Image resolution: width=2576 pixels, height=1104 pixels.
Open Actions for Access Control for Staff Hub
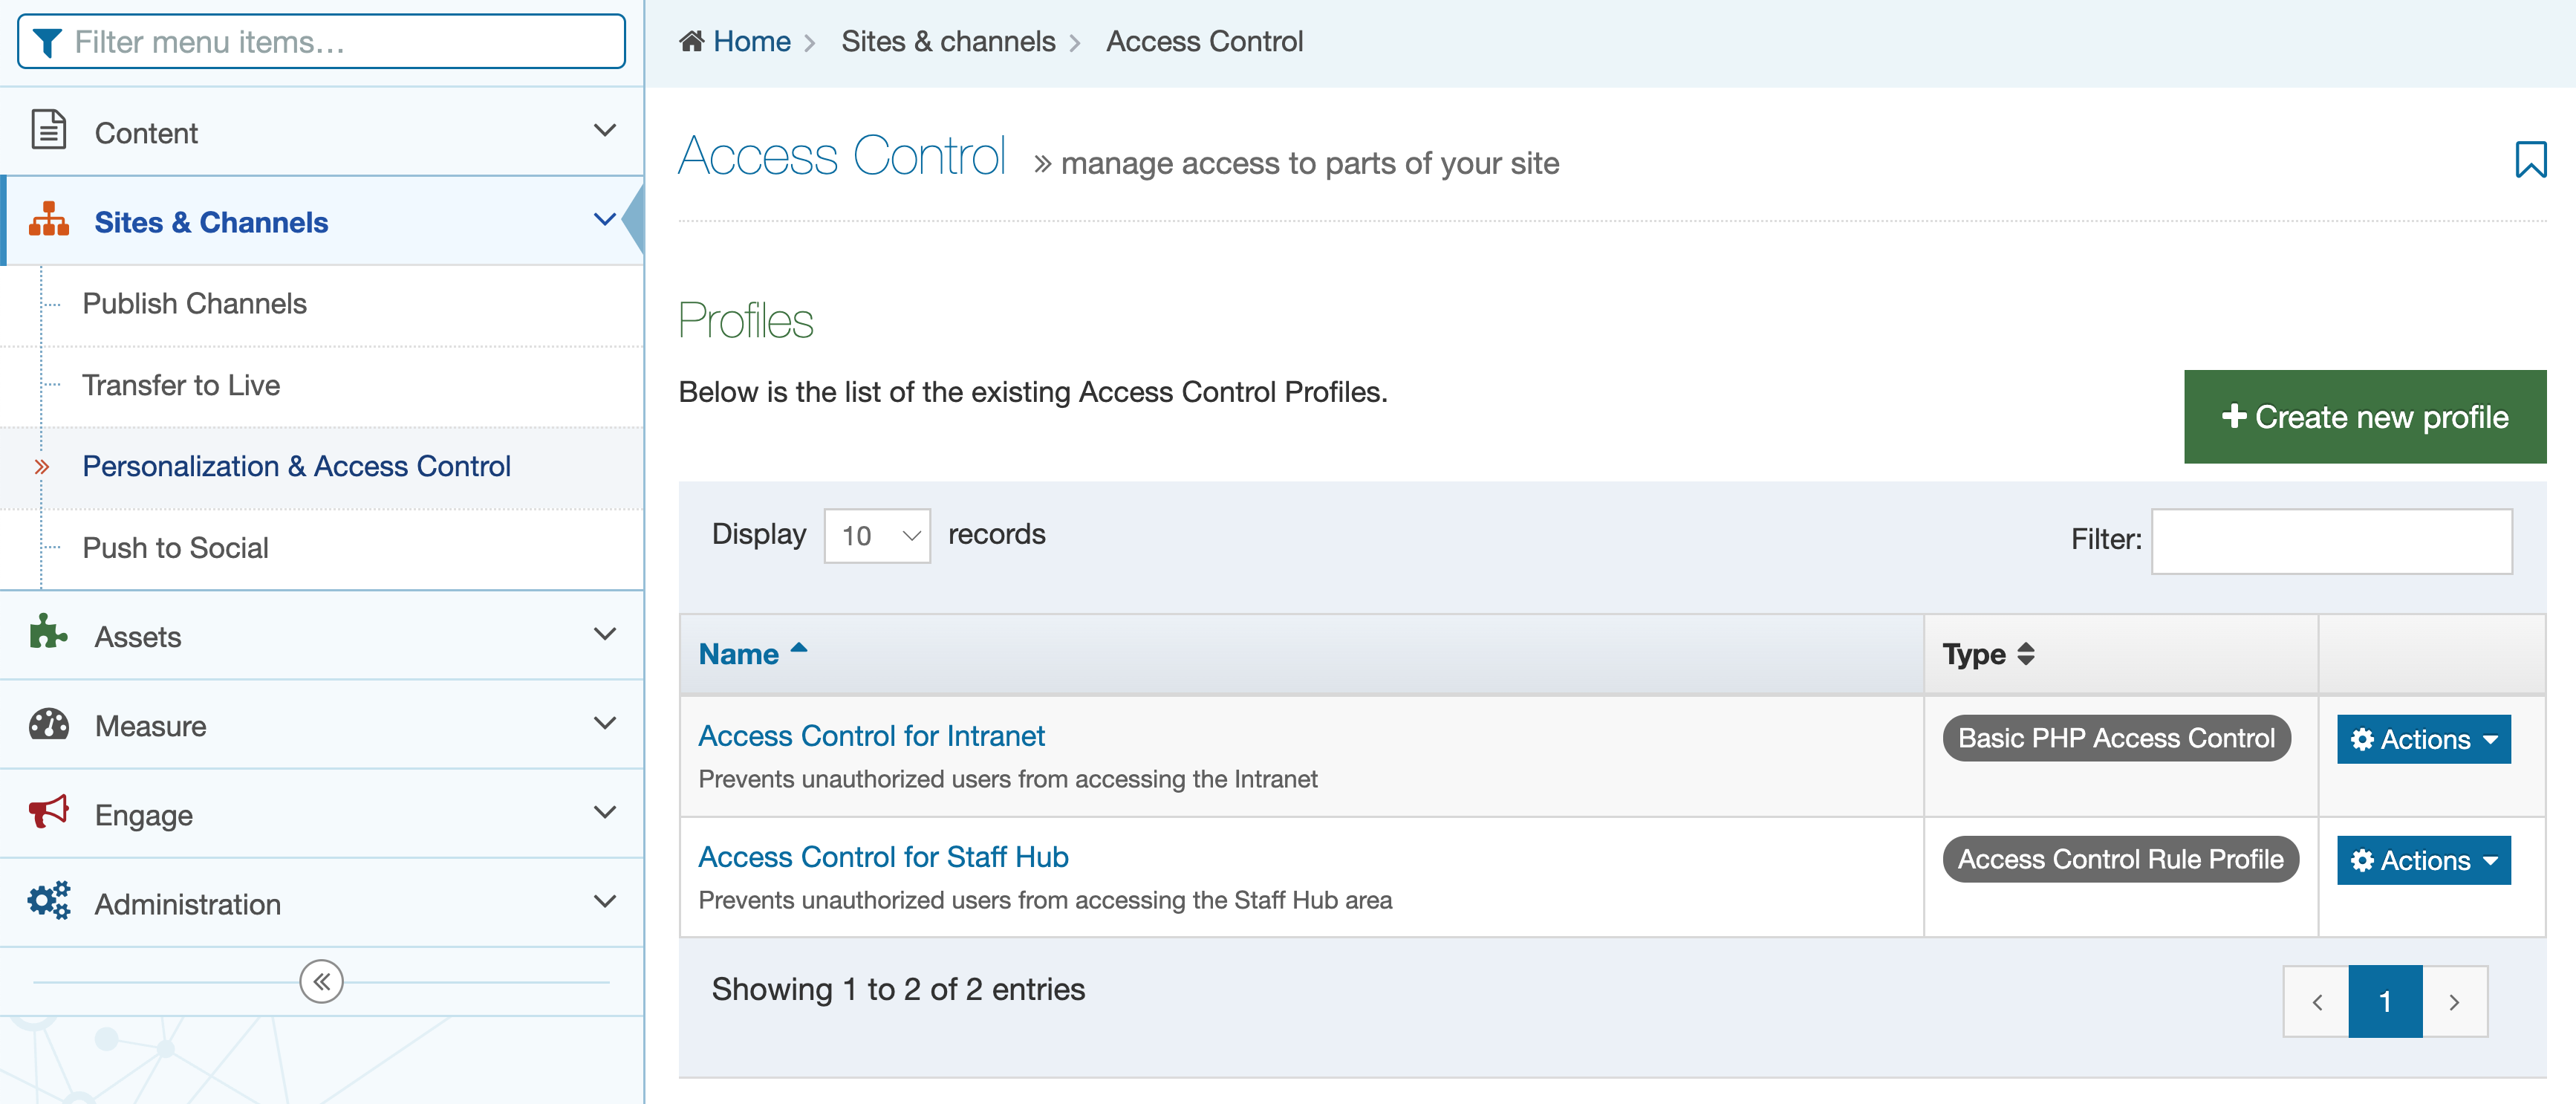(2423, 860)
